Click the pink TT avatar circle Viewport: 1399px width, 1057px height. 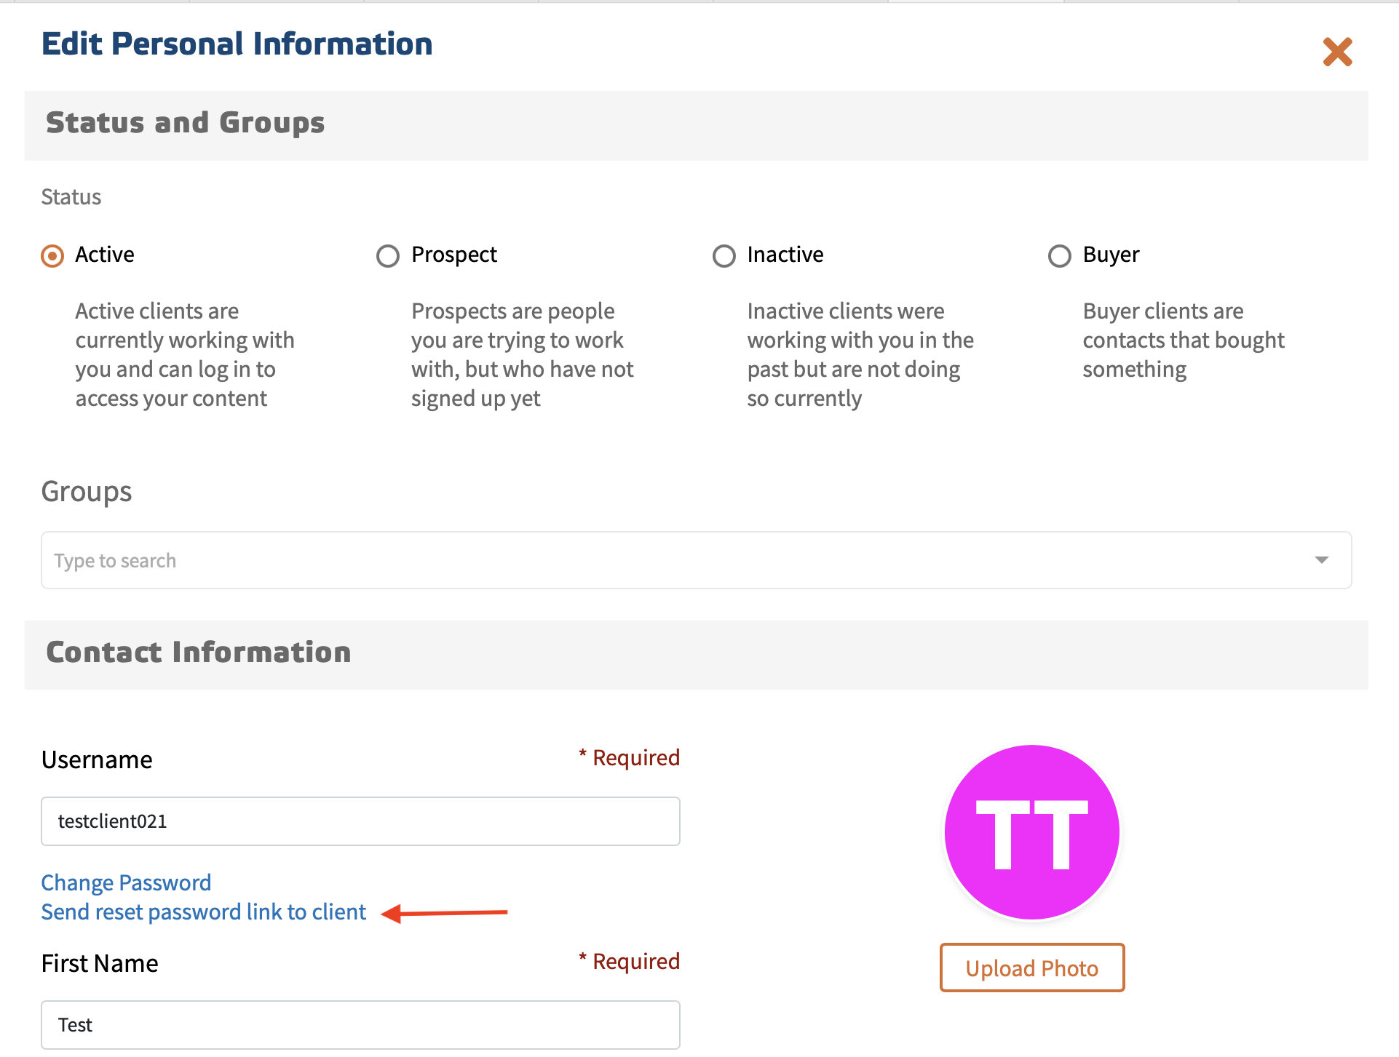pyautogui.click(x=1031, y=832)
